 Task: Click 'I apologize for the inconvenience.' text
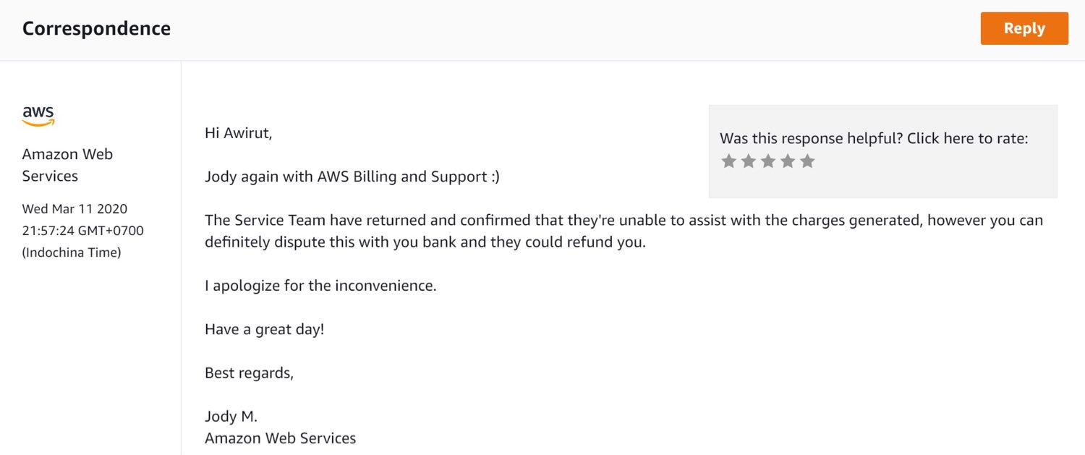[320, 286]
